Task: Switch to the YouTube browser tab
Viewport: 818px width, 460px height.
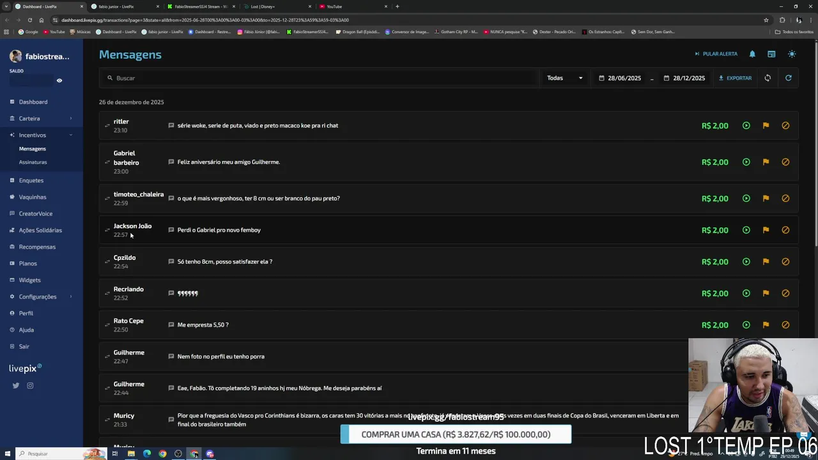Action: click(353, 6)
